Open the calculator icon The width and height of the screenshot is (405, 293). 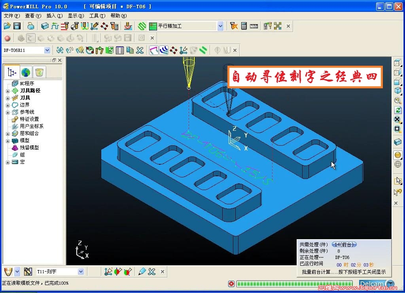point(244,26)
